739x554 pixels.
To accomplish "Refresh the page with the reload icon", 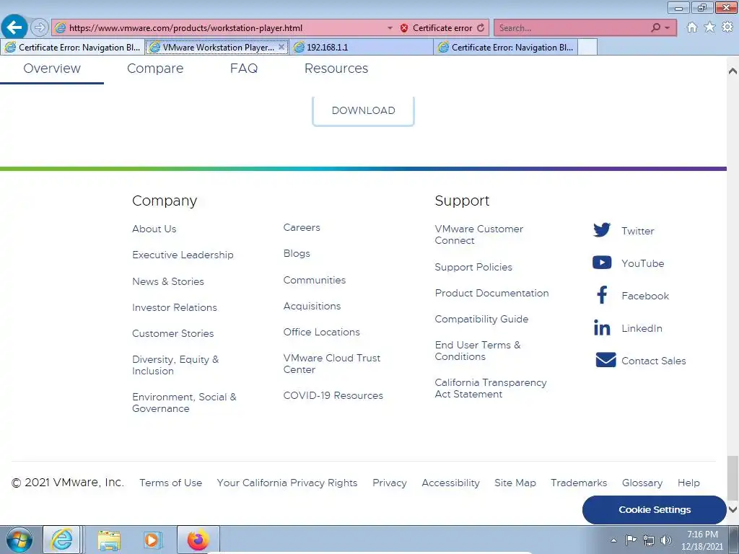I will click(481, 28).
